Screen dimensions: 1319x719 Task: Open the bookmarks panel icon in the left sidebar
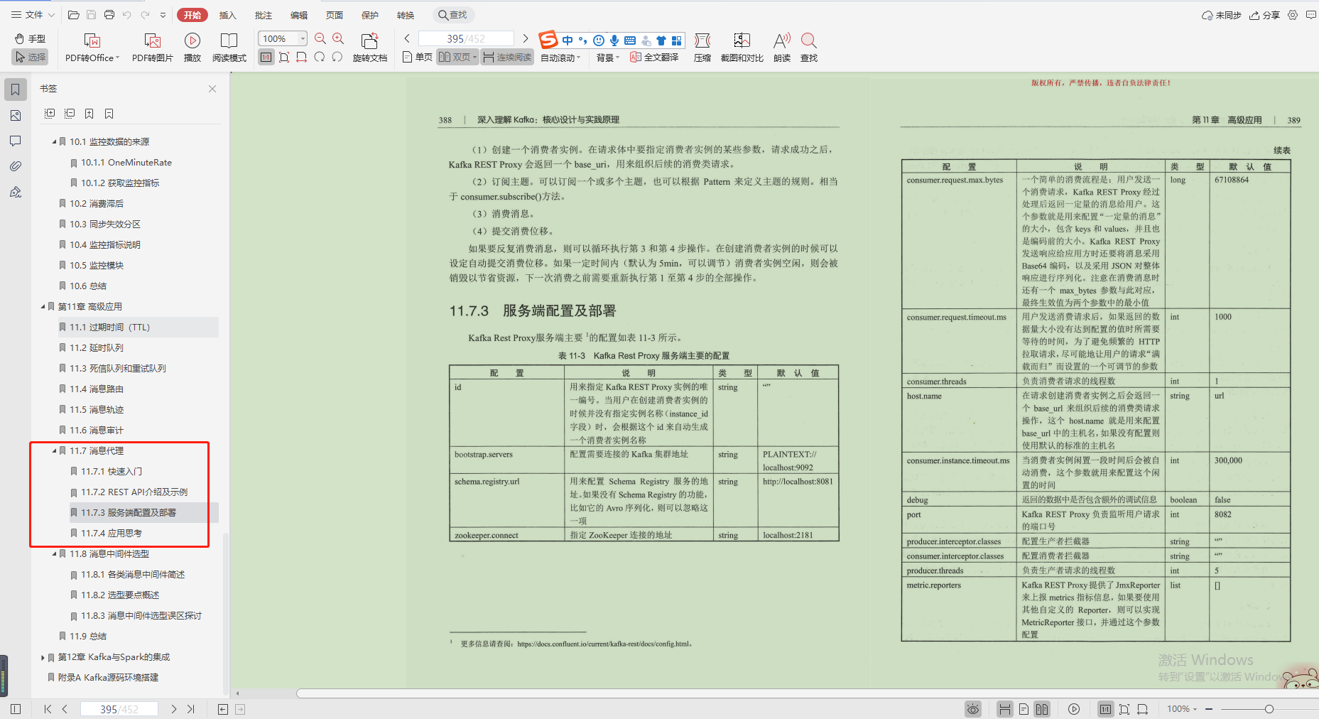point(15,90)
